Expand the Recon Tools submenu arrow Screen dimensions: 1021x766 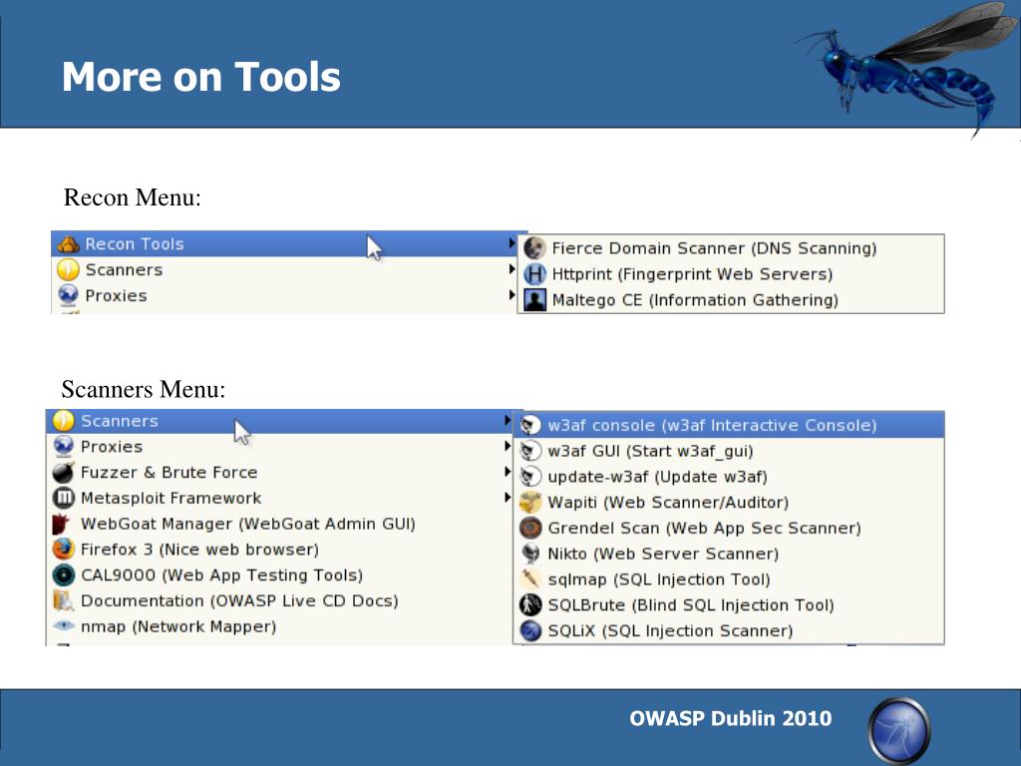pos(512,243)
